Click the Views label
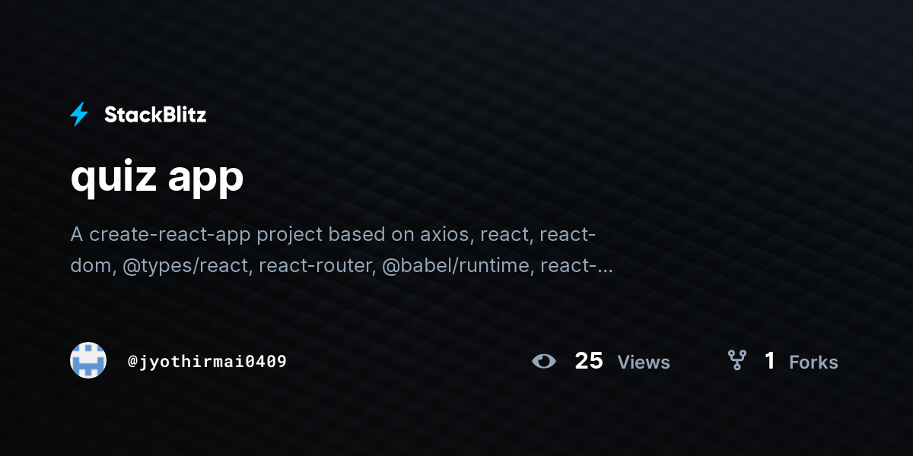Image resolution: width=913 pixels, height=456 pixels. coord(644,362)
